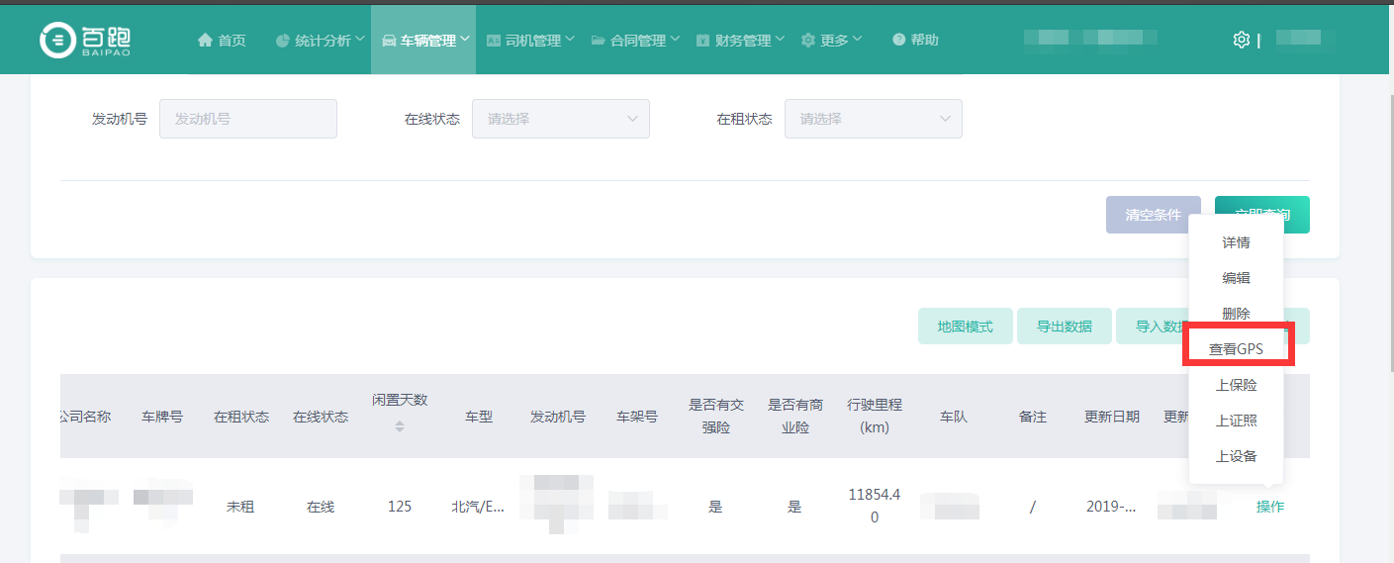
Task: Click the Baipao logo icon
Action: (57, 40)
